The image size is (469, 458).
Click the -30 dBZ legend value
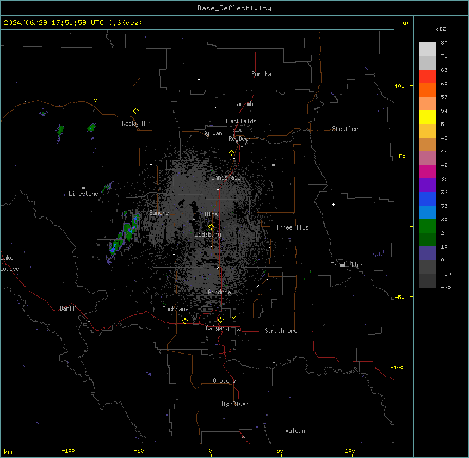[x=446, y=287]
